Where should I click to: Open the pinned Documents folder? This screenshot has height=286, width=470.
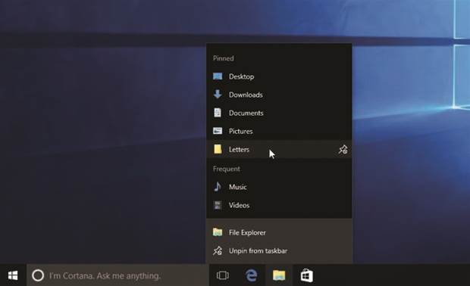279,113
